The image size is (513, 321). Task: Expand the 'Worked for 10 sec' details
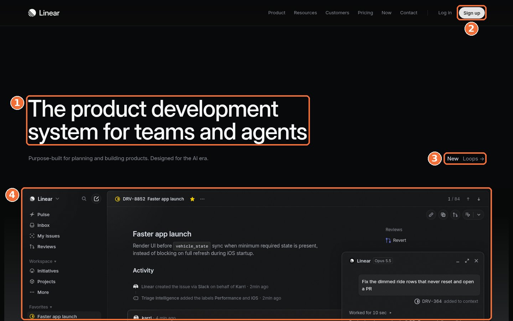click(370, 313)
